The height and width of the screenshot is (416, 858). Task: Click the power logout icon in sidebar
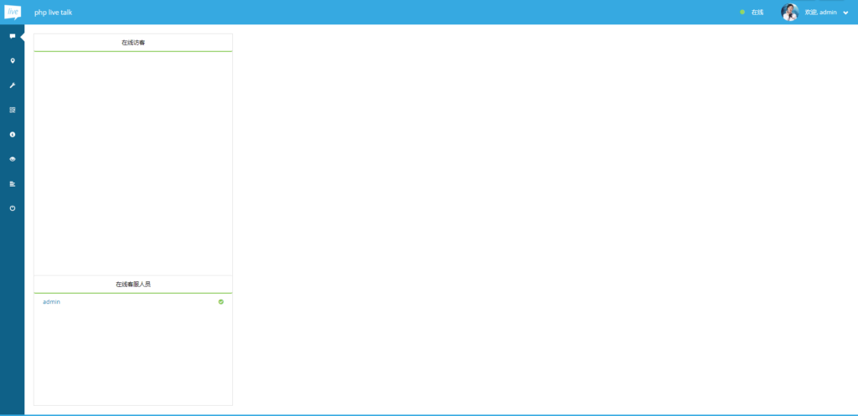(x=13, y=208)
